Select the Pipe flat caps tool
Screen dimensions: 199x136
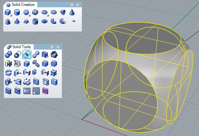tap(53, 21)
